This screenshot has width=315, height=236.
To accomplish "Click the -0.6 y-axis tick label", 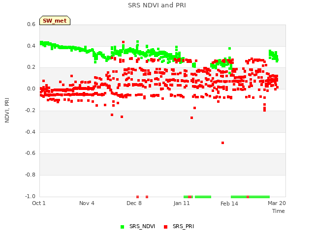I will tap(30, 153).
